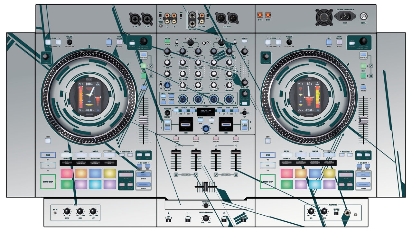This screenshot has height=232, width=412.
Task: Trigger the yellow performance pad on right deck
Action: pyautogui.click(x=329, y=174)
